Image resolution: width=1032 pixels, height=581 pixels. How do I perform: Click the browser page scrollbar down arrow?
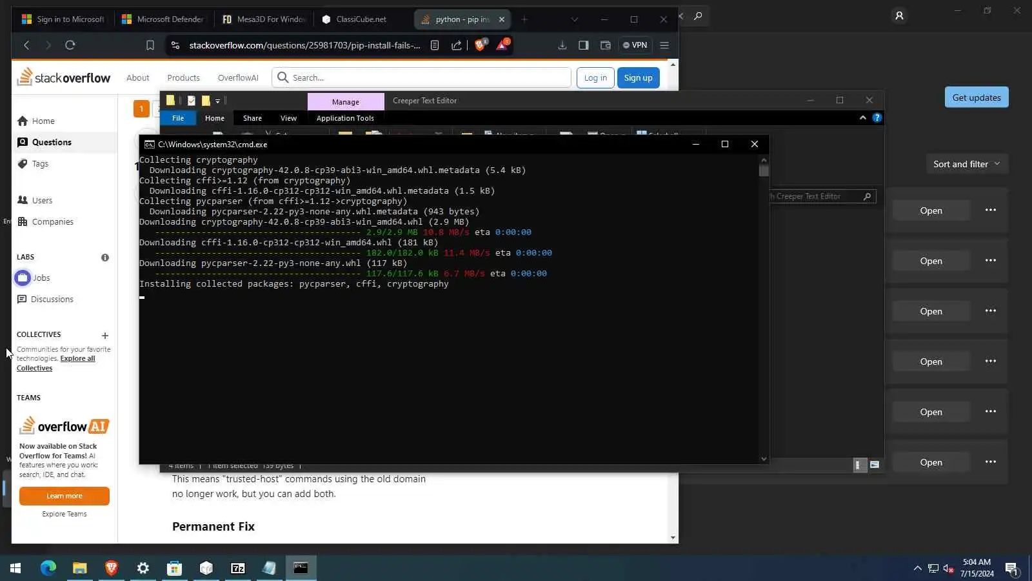(x=673, y=538)
